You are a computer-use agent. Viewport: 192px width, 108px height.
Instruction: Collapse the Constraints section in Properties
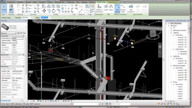(x=23, y=36)
